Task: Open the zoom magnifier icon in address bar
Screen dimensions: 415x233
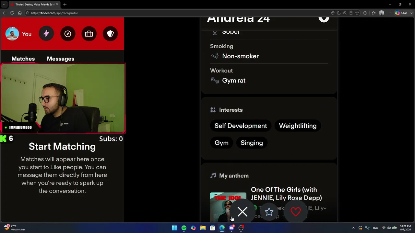Action: click(x=345, y=13)
